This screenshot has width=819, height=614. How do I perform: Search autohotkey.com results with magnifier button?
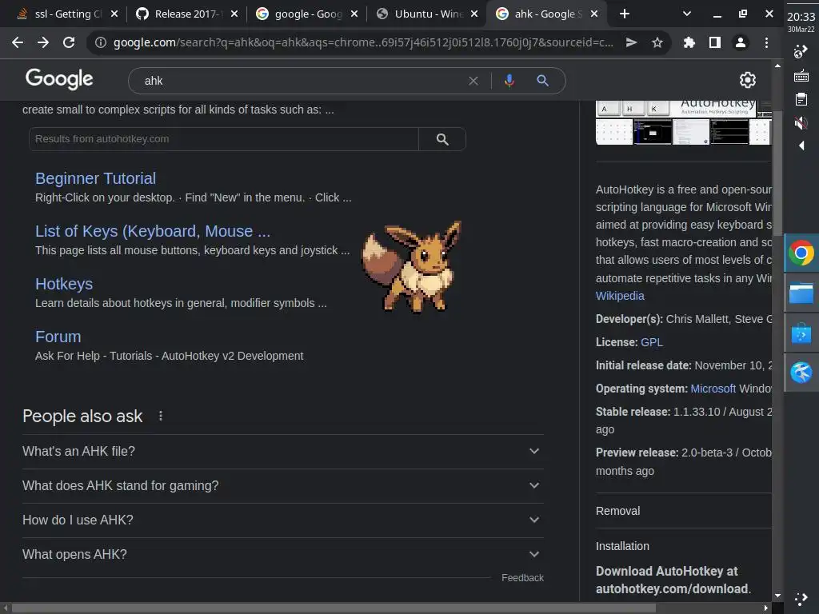pos(442,139)
